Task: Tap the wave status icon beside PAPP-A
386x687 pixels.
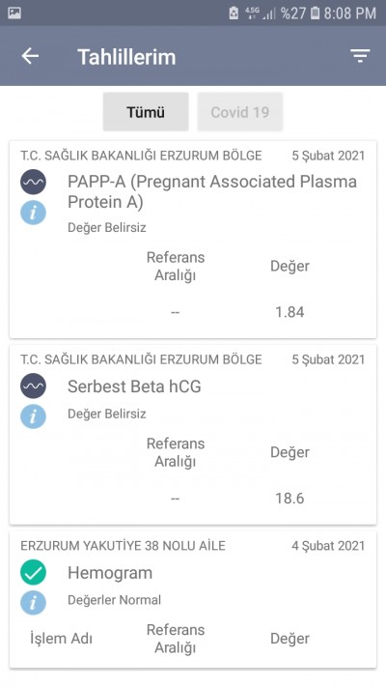Action: [33, 182]
